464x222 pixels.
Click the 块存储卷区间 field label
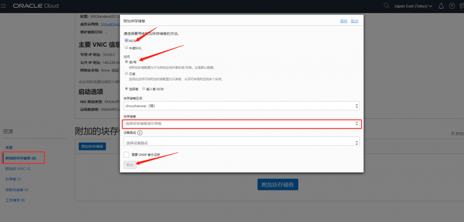(133, 98)
